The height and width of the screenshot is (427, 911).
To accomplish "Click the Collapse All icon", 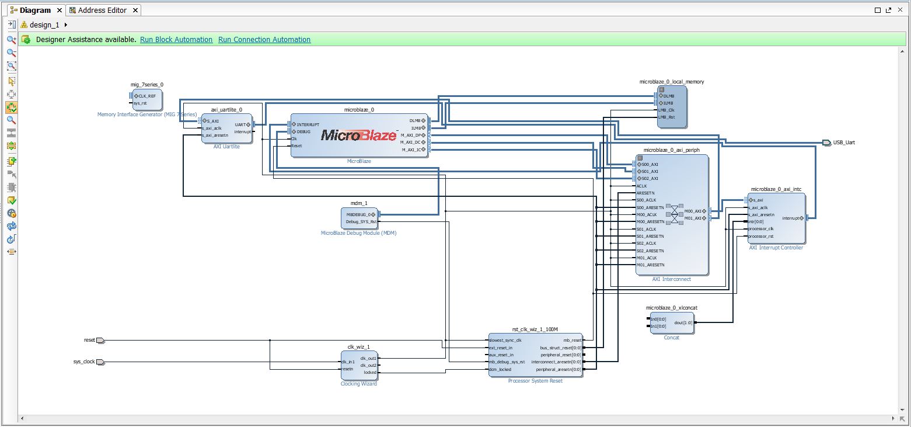I will [11, 133].
